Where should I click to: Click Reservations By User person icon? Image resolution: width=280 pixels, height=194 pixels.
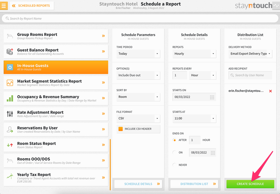pos(10,129)
